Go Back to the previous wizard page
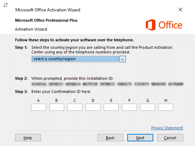This screenshot has width=195, height=146. pos(110,138)
